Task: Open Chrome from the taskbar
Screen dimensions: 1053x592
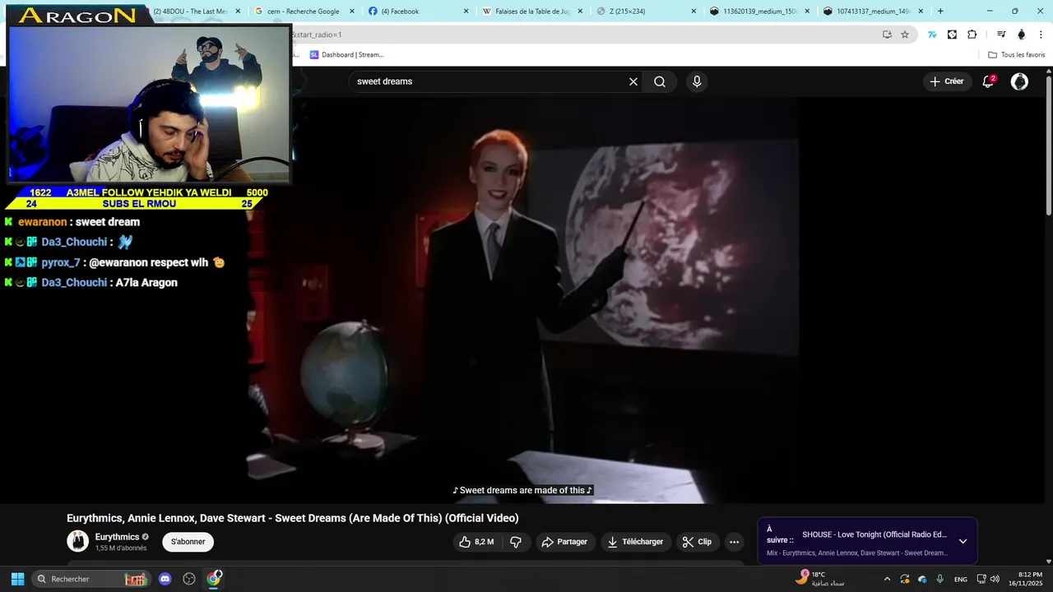Action: tap(214, 579)
